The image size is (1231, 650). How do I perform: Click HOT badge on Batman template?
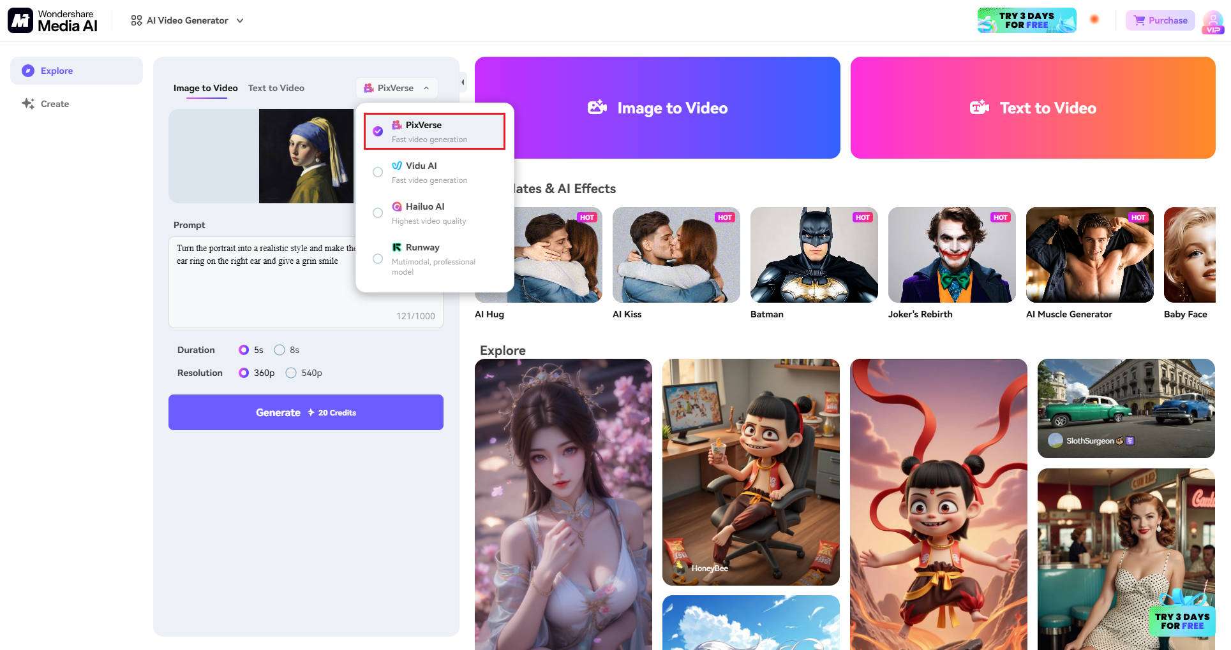pyautogui.click(x=863, y=217)
